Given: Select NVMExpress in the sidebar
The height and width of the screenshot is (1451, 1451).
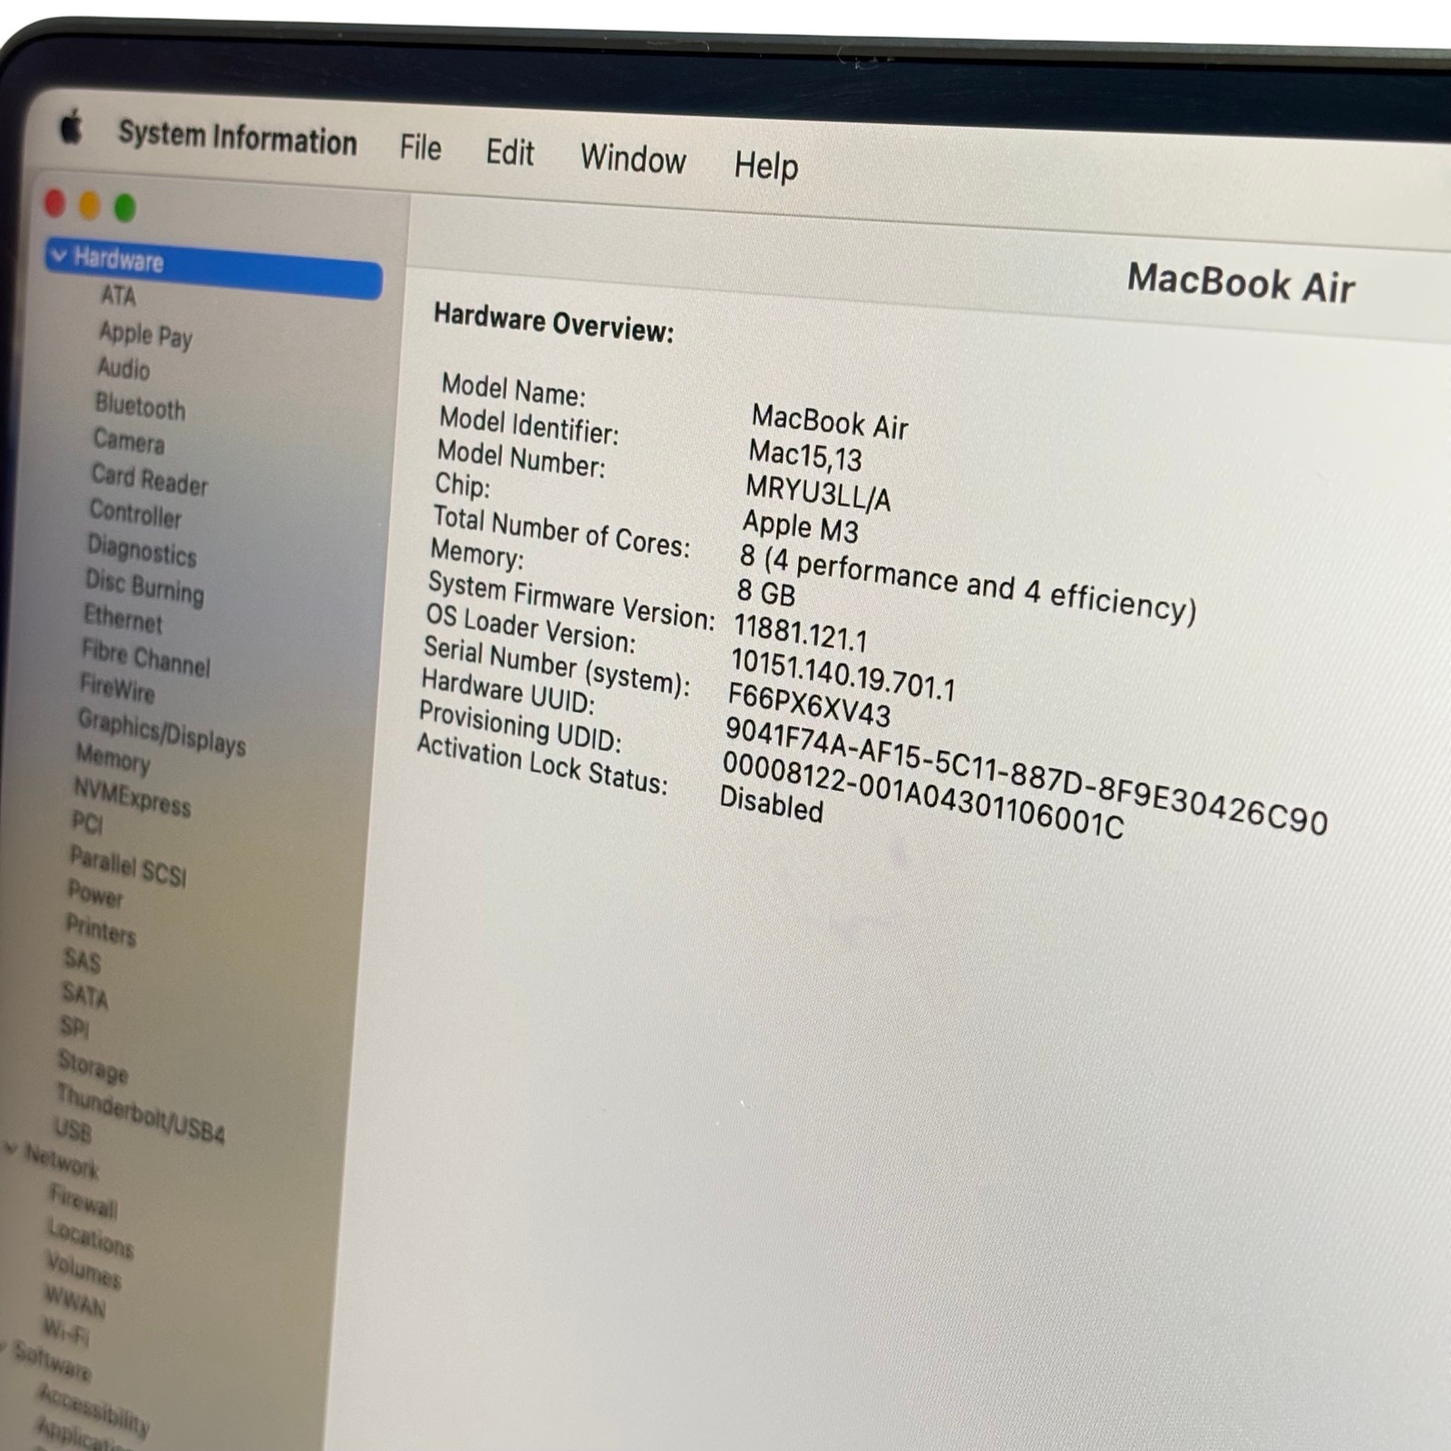Looking at the screenshot, I should [132, 796].
